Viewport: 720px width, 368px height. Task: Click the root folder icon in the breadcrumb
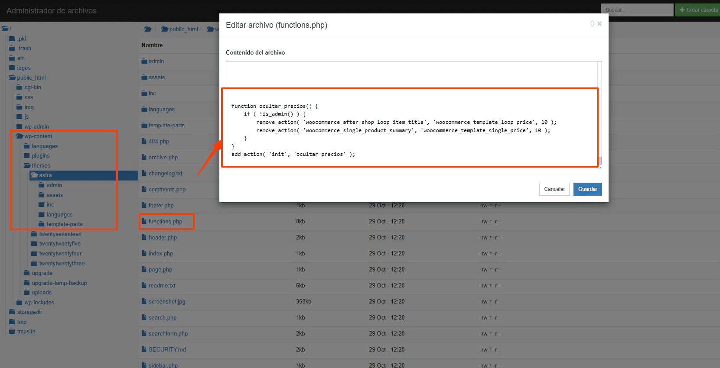tap(148, 29)
